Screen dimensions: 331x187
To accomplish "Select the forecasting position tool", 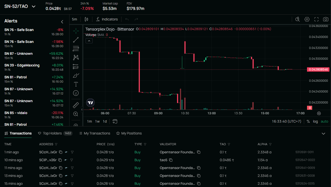I will click(x=76, y=66).
